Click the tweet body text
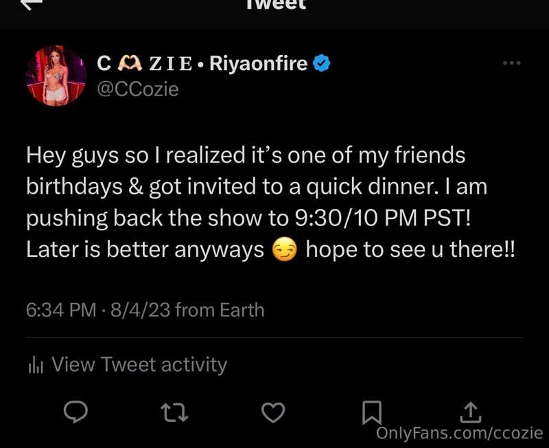Viewport: 549px width, 448px height. (270, 202)
